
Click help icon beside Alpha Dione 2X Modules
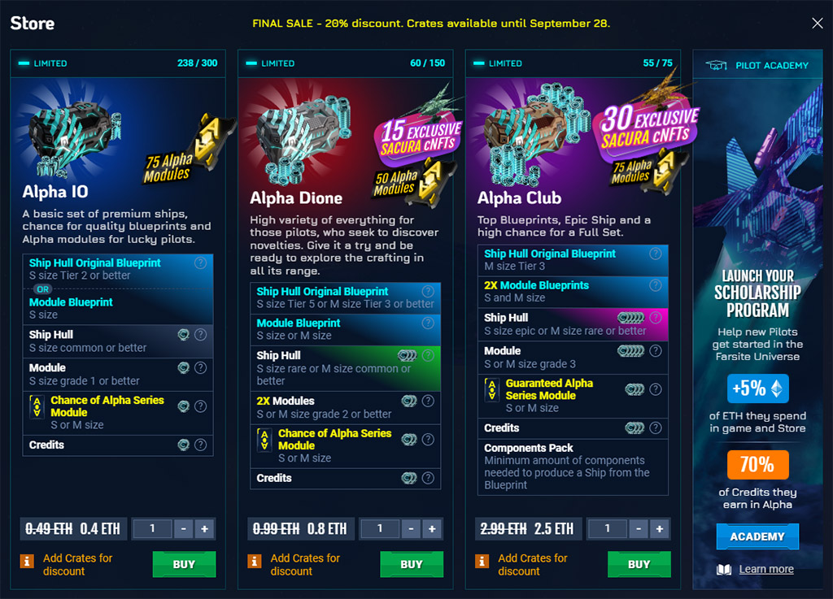point(428,401)
